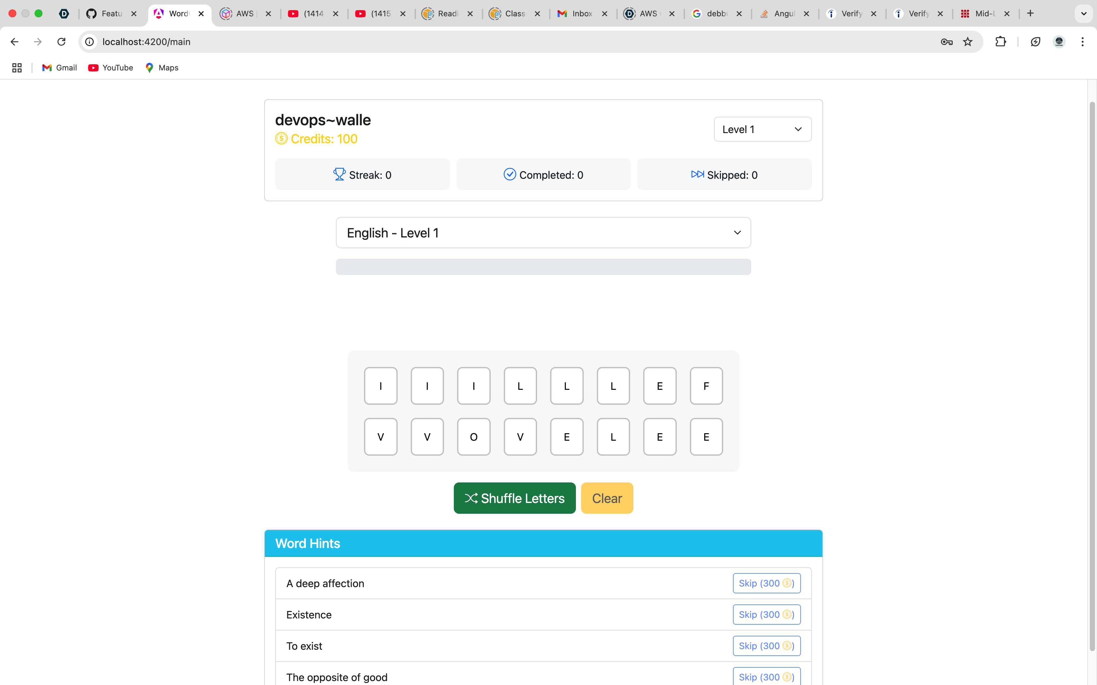Expand the English - Level 1 selector
This screenshot has height=685, width=1097.
click(x=543, y=233)
